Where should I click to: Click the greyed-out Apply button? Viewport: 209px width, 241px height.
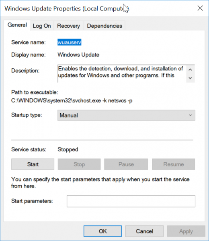[x=186, y=231]
